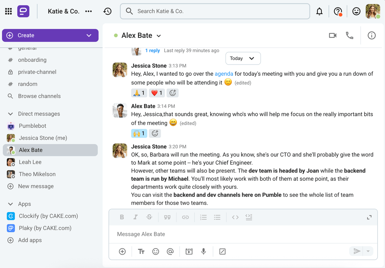
Task: Mention someone using the @ icon
Action: [x=170, y=251]
